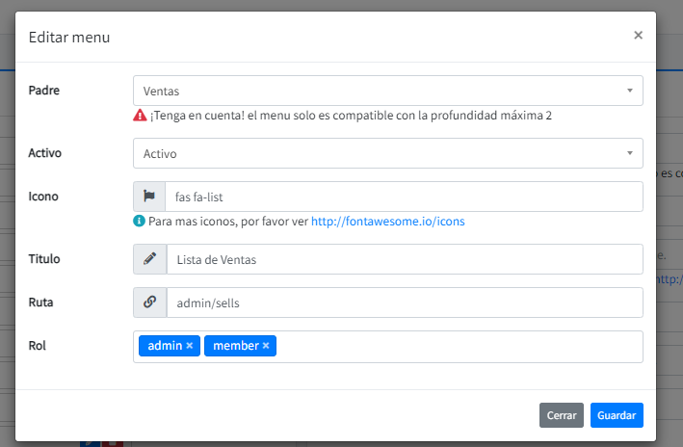Select the admin role tag label
Screen dimensions: 683x447
[165, 346]
